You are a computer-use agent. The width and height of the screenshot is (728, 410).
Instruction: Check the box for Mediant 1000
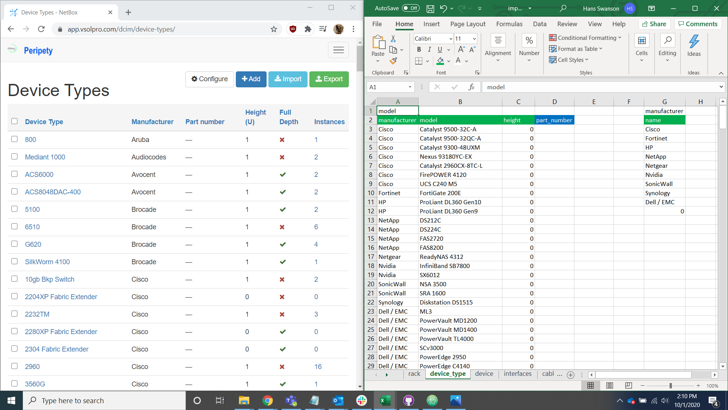[x=14, y=156]
